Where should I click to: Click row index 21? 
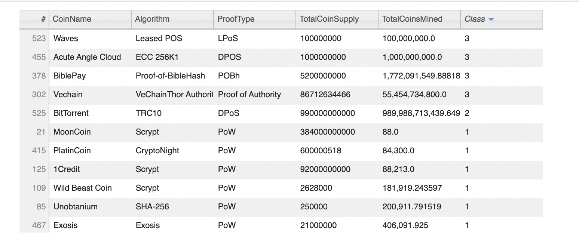coord(34,132)
